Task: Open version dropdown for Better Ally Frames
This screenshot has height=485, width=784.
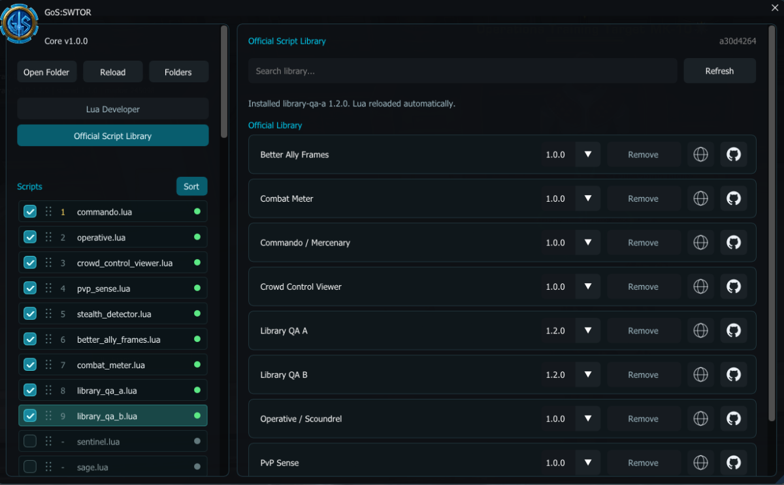Action: click(588, 155)
